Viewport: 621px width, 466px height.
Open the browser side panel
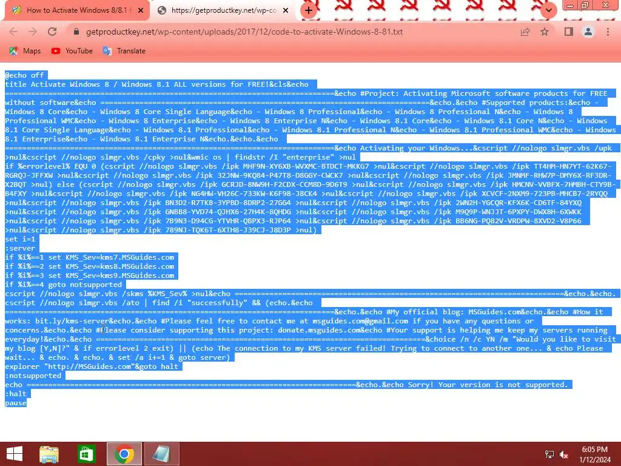569,32
